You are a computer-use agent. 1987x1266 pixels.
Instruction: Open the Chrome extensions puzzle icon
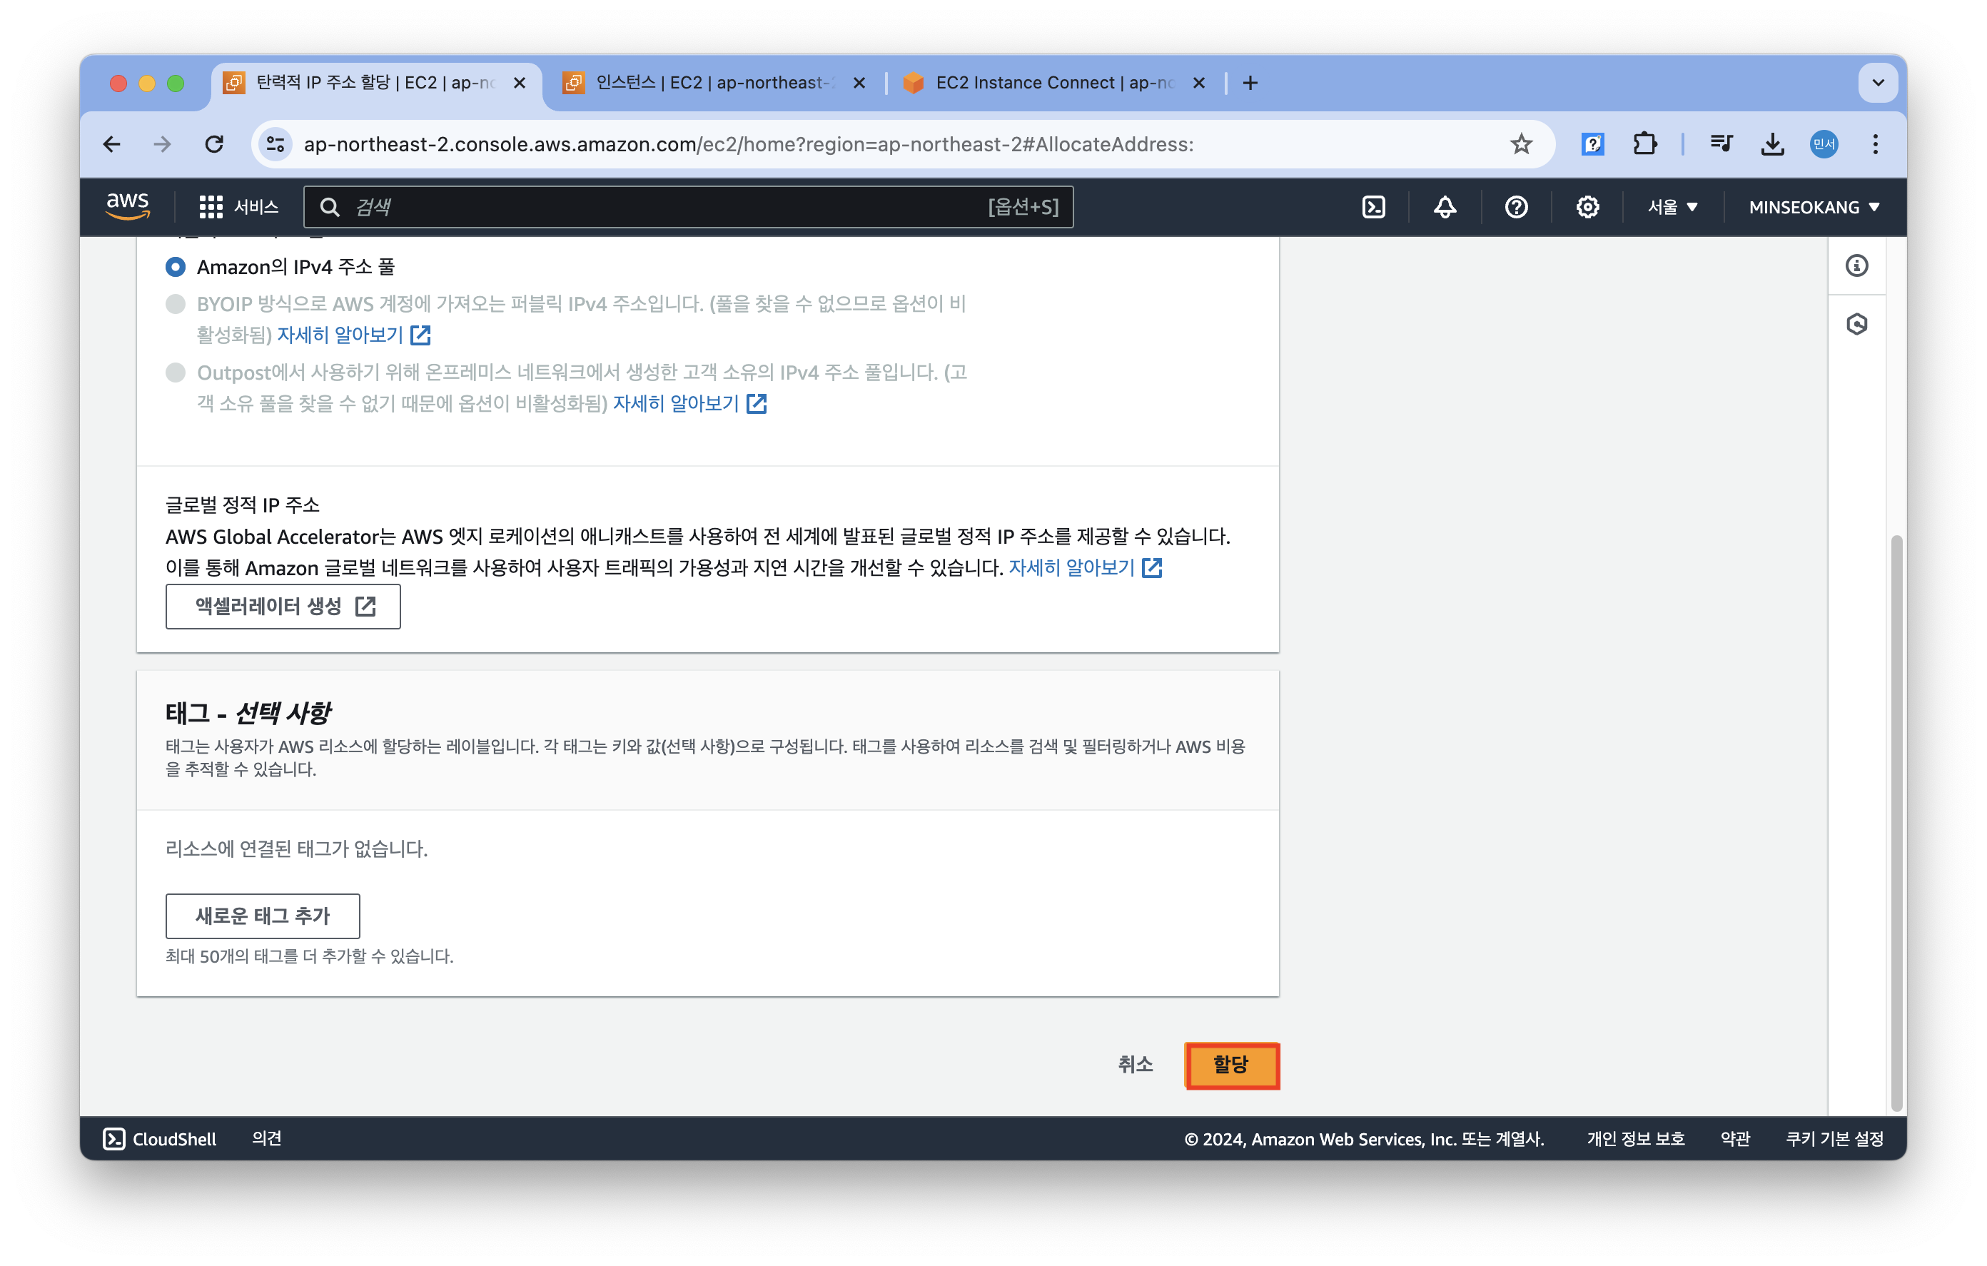1644,144
